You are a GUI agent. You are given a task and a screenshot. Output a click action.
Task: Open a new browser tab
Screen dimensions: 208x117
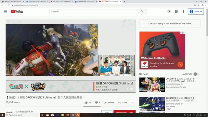pyautogui.click(x=124, y=2)
